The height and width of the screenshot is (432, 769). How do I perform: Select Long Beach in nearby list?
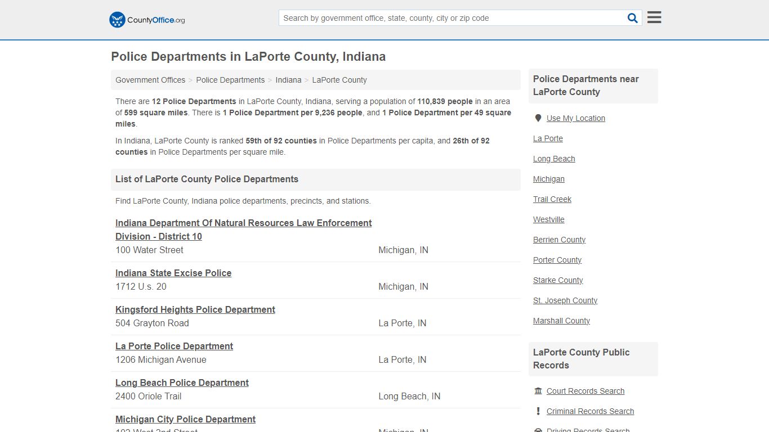click(x=554, y=159)
